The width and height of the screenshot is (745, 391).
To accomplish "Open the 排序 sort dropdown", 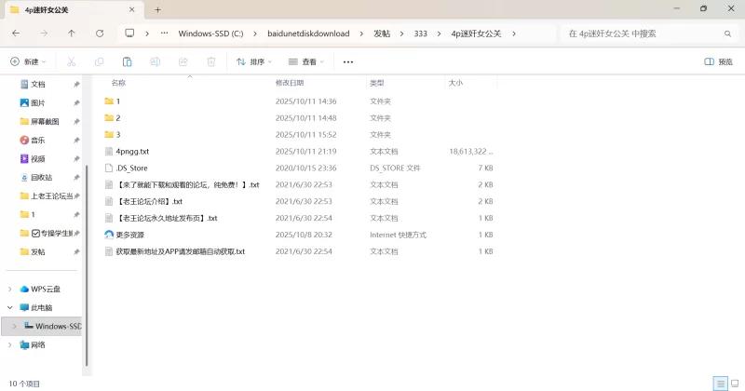I will point(253,61).
